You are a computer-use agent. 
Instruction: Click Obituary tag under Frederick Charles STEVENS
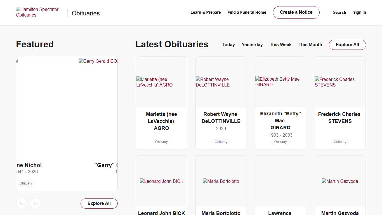click(340, 142)
